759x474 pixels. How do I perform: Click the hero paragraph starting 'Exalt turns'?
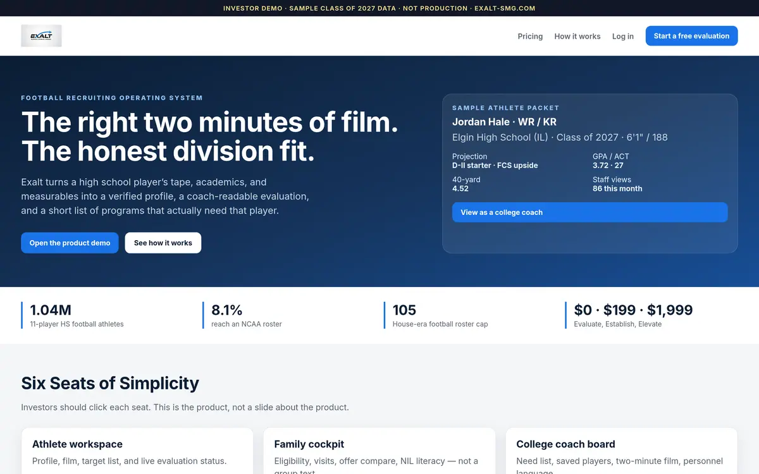coord(165,196)
